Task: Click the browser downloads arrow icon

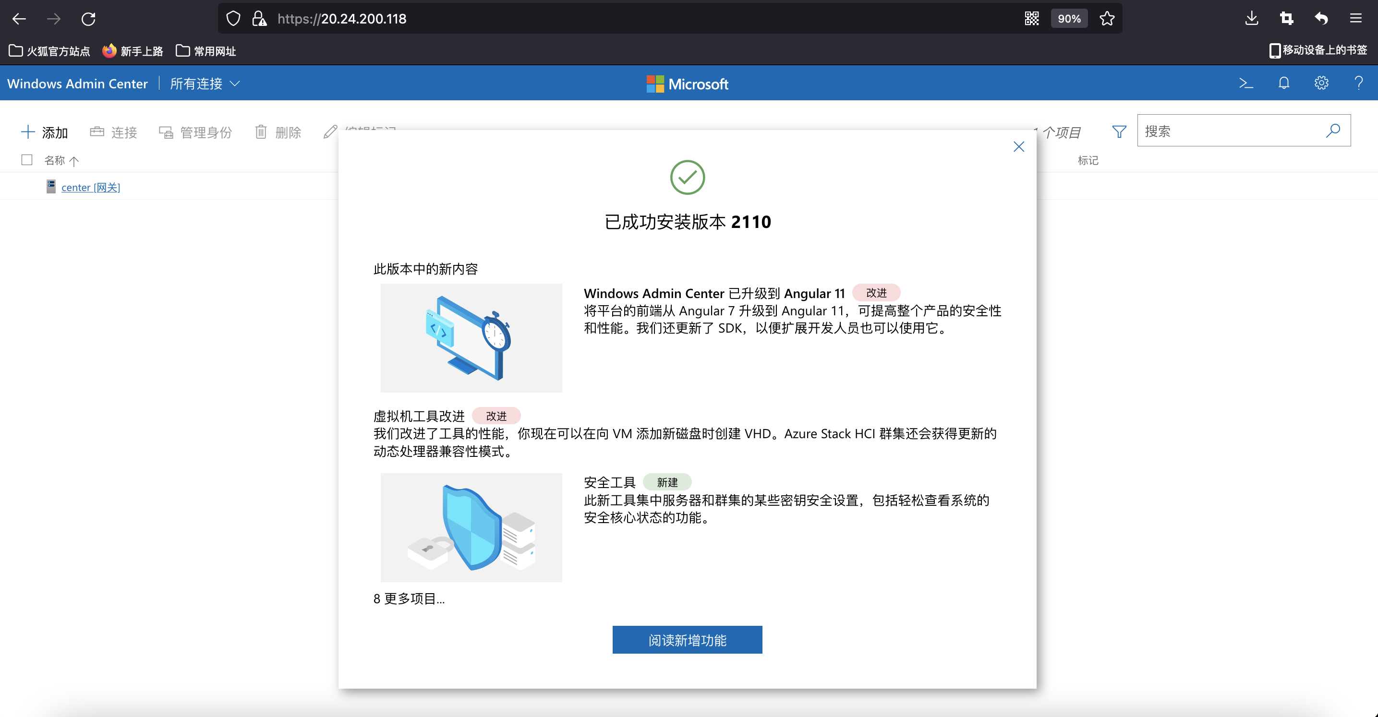Action: tap(1252, 18)
